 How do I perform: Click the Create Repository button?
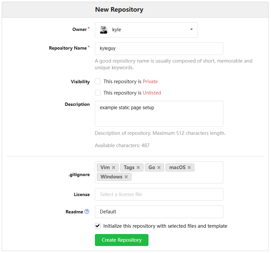coord(122,240)
